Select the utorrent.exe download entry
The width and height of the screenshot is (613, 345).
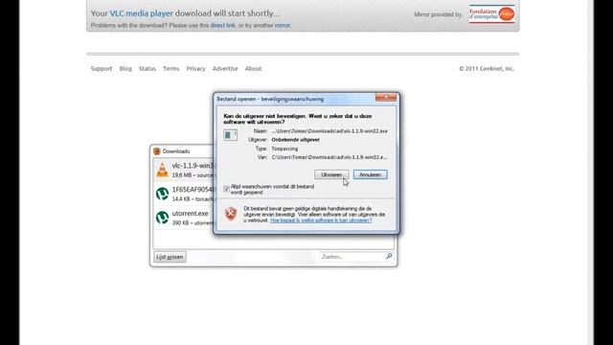point(184,218)
